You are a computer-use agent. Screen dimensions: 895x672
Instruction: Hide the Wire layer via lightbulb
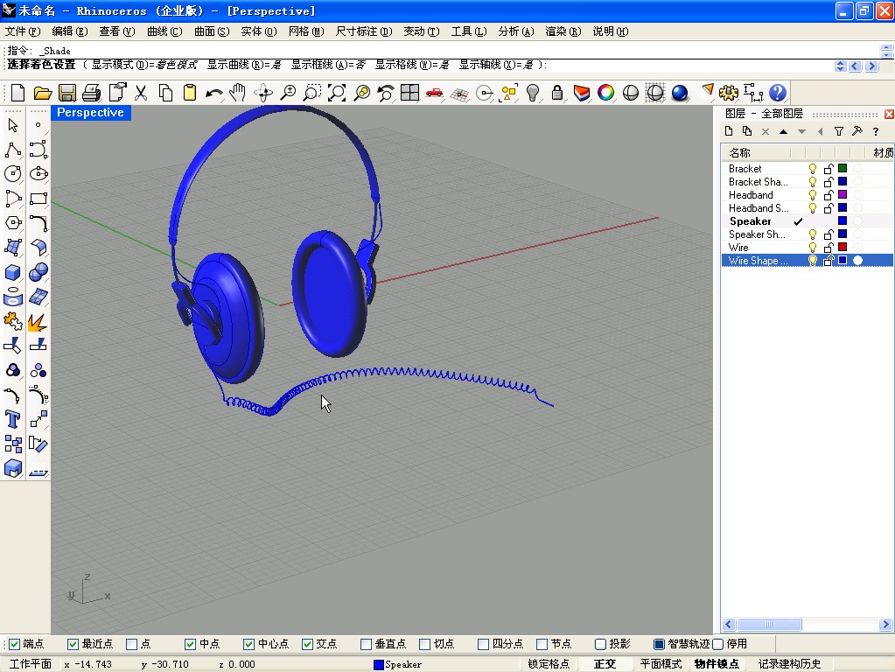(x=812, y=248)
